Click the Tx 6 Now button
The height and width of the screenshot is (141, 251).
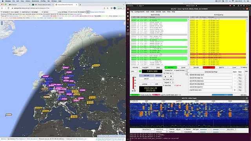click(x=240, y=90)
